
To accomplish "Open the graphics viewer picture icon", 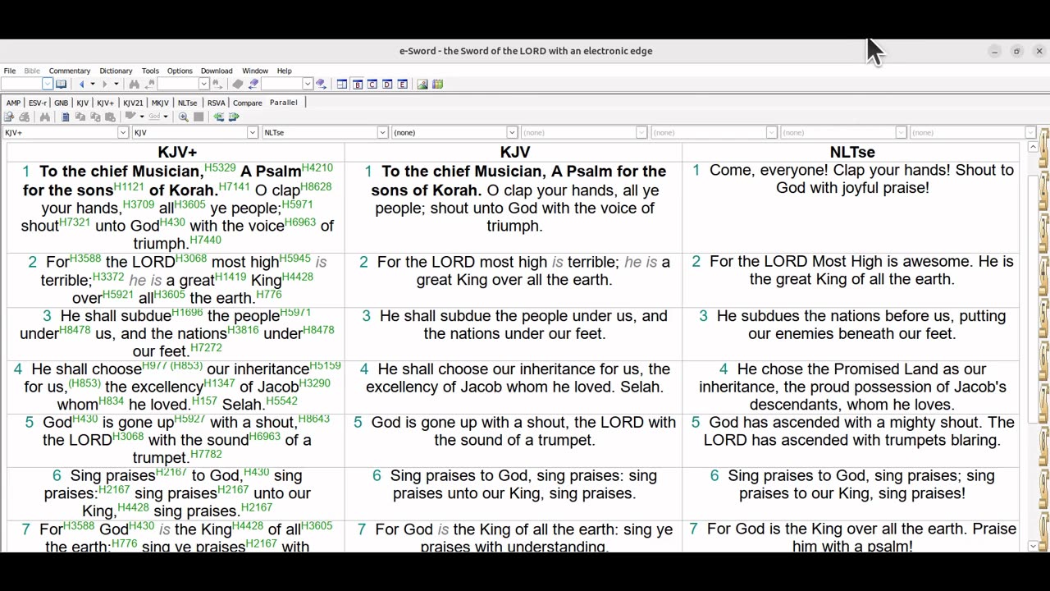I will click(422, 84).
